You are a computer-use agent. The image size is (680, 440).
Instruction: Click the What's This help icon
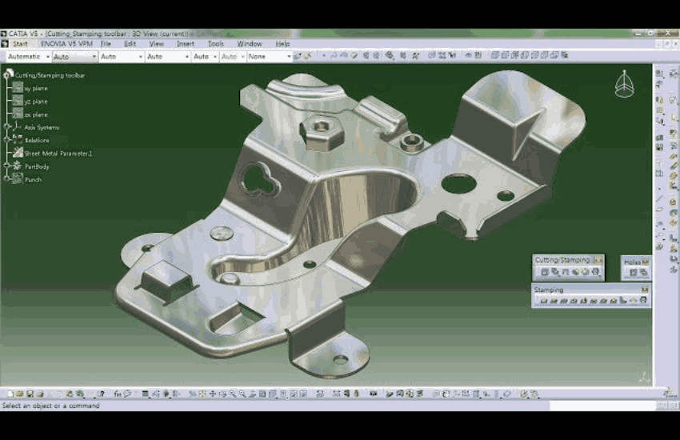coord(101,394)
